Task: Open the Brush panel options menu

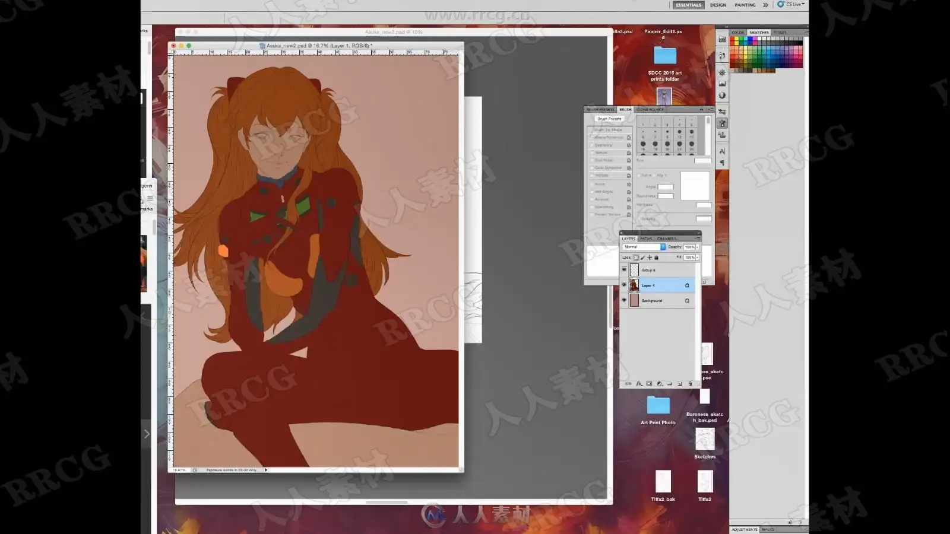Action: click(711, 110)
